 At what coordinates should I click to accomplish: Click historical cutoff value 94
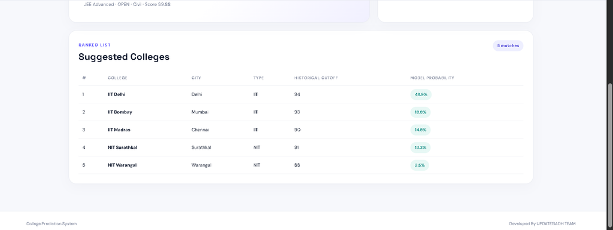coord(298,94)
